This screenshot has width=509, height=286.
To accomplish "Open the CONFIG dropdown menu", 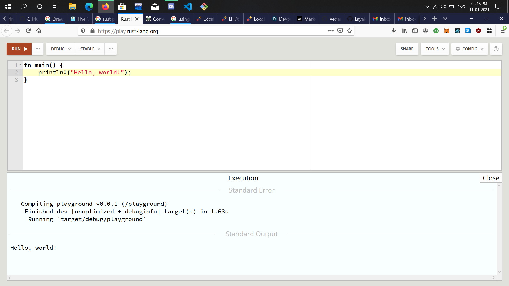I will [469, 49].
